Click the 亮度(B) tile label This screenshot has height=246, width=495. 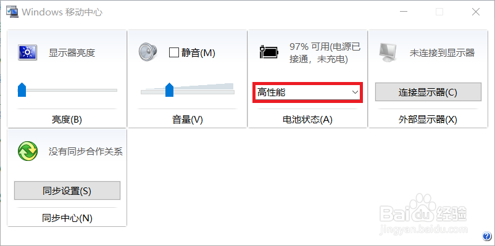[x=67, y=120]
